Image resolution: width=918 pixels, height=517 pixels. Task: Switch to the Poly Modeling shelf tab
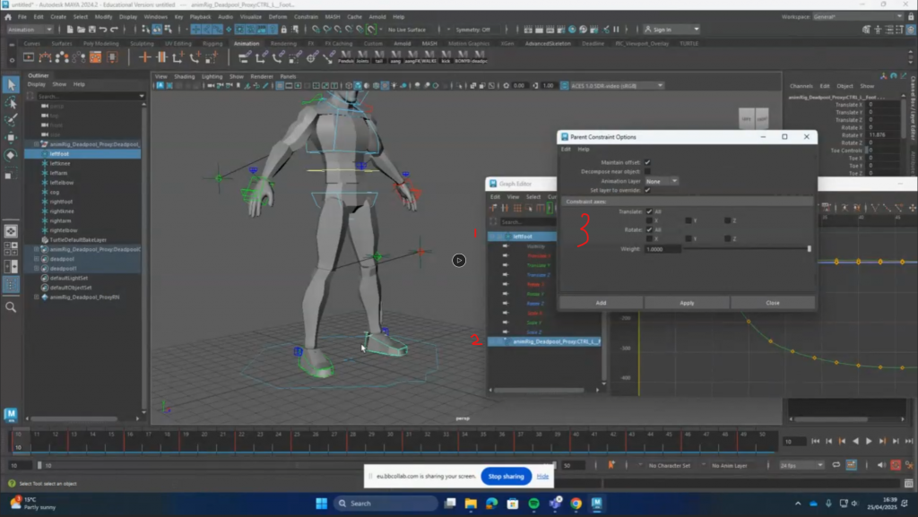[x=100, y=43]
